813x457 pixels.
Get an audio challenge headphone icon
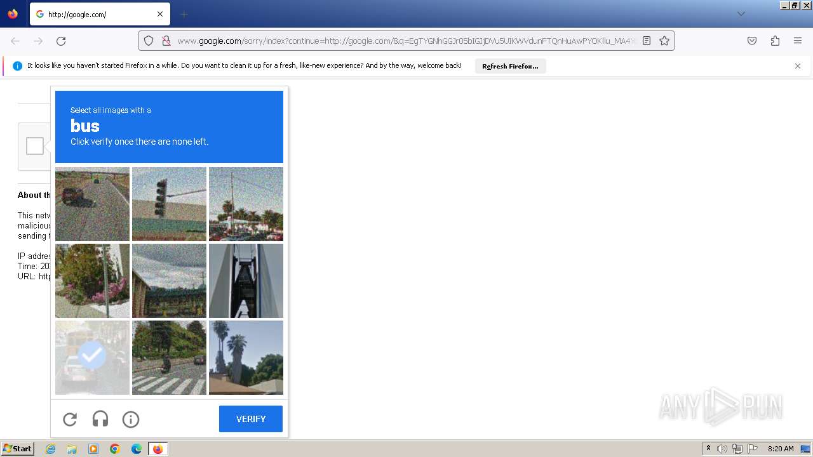(100, 419)
